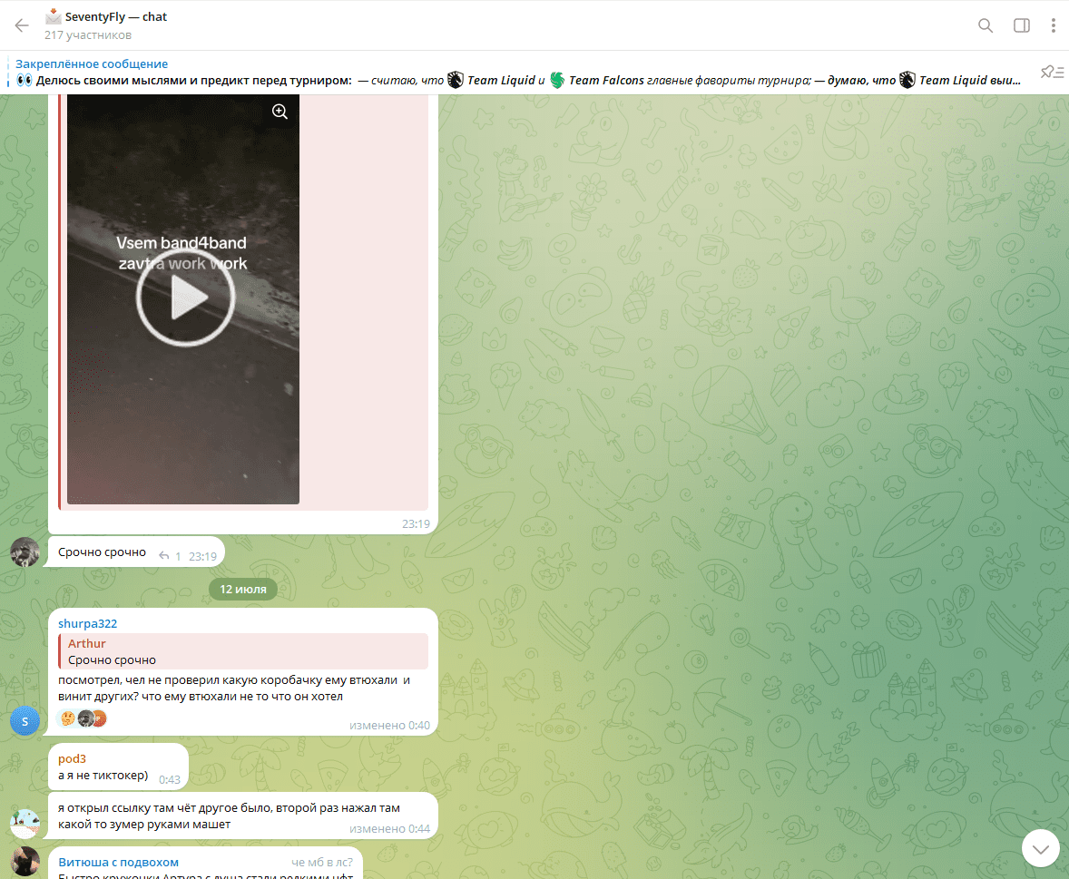Open pod3's profile by the name
This screenshot has width=1069, height=879.
point(72,758)
